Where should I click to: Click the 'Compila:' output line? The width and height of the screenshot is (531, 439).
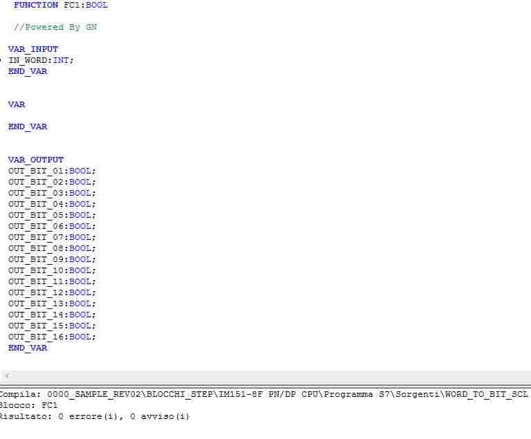[264, 394]
